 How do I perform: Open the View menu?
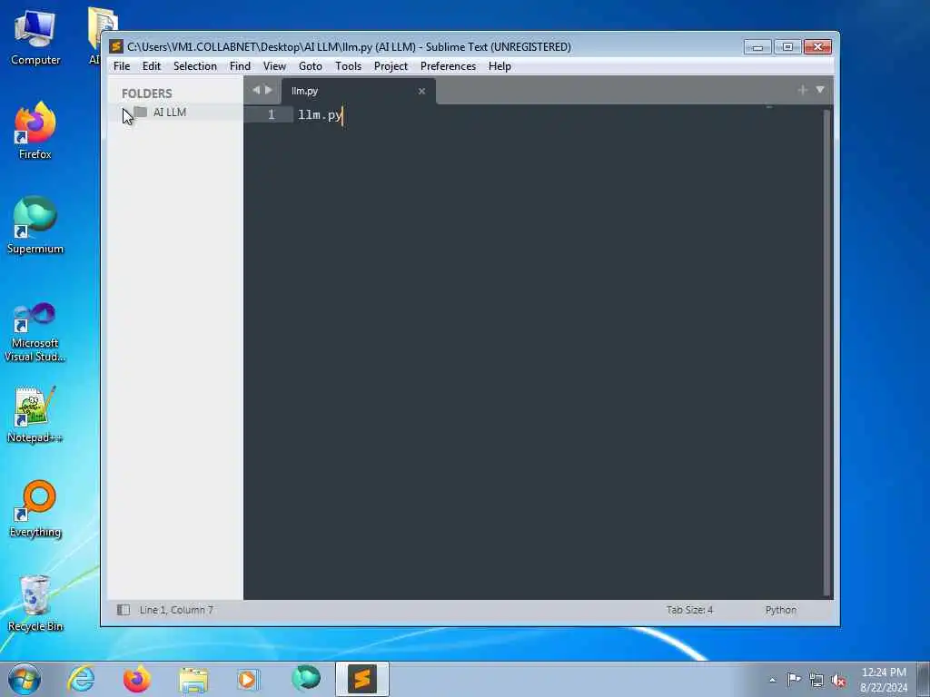[x=274, y=65]
